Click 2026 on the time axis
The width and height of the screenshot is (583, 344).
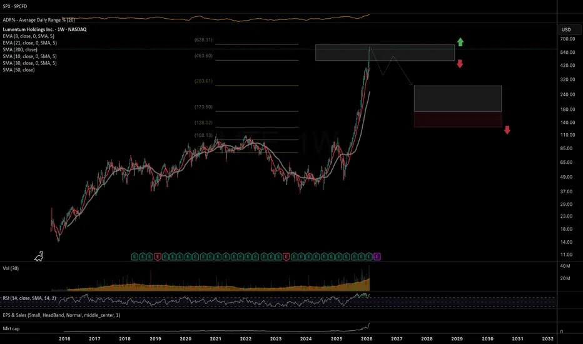pyautogui.click(x=367, y=338)
